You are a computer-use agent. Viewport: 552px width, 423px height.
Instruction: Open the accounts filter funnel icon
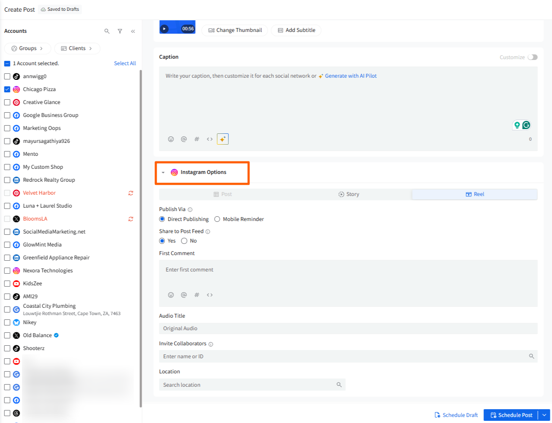[x=120, y=31]
